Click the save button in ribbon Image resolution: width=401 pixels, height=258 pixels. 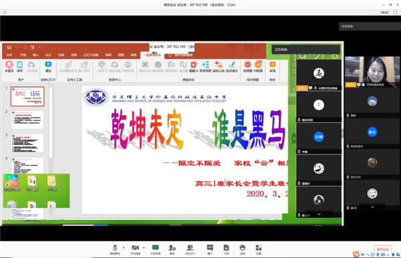[x=19, y=67]
